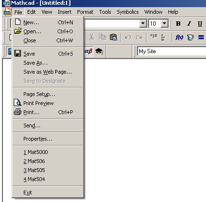Click the Copy icon in toolbar

[x=102, y=37]
